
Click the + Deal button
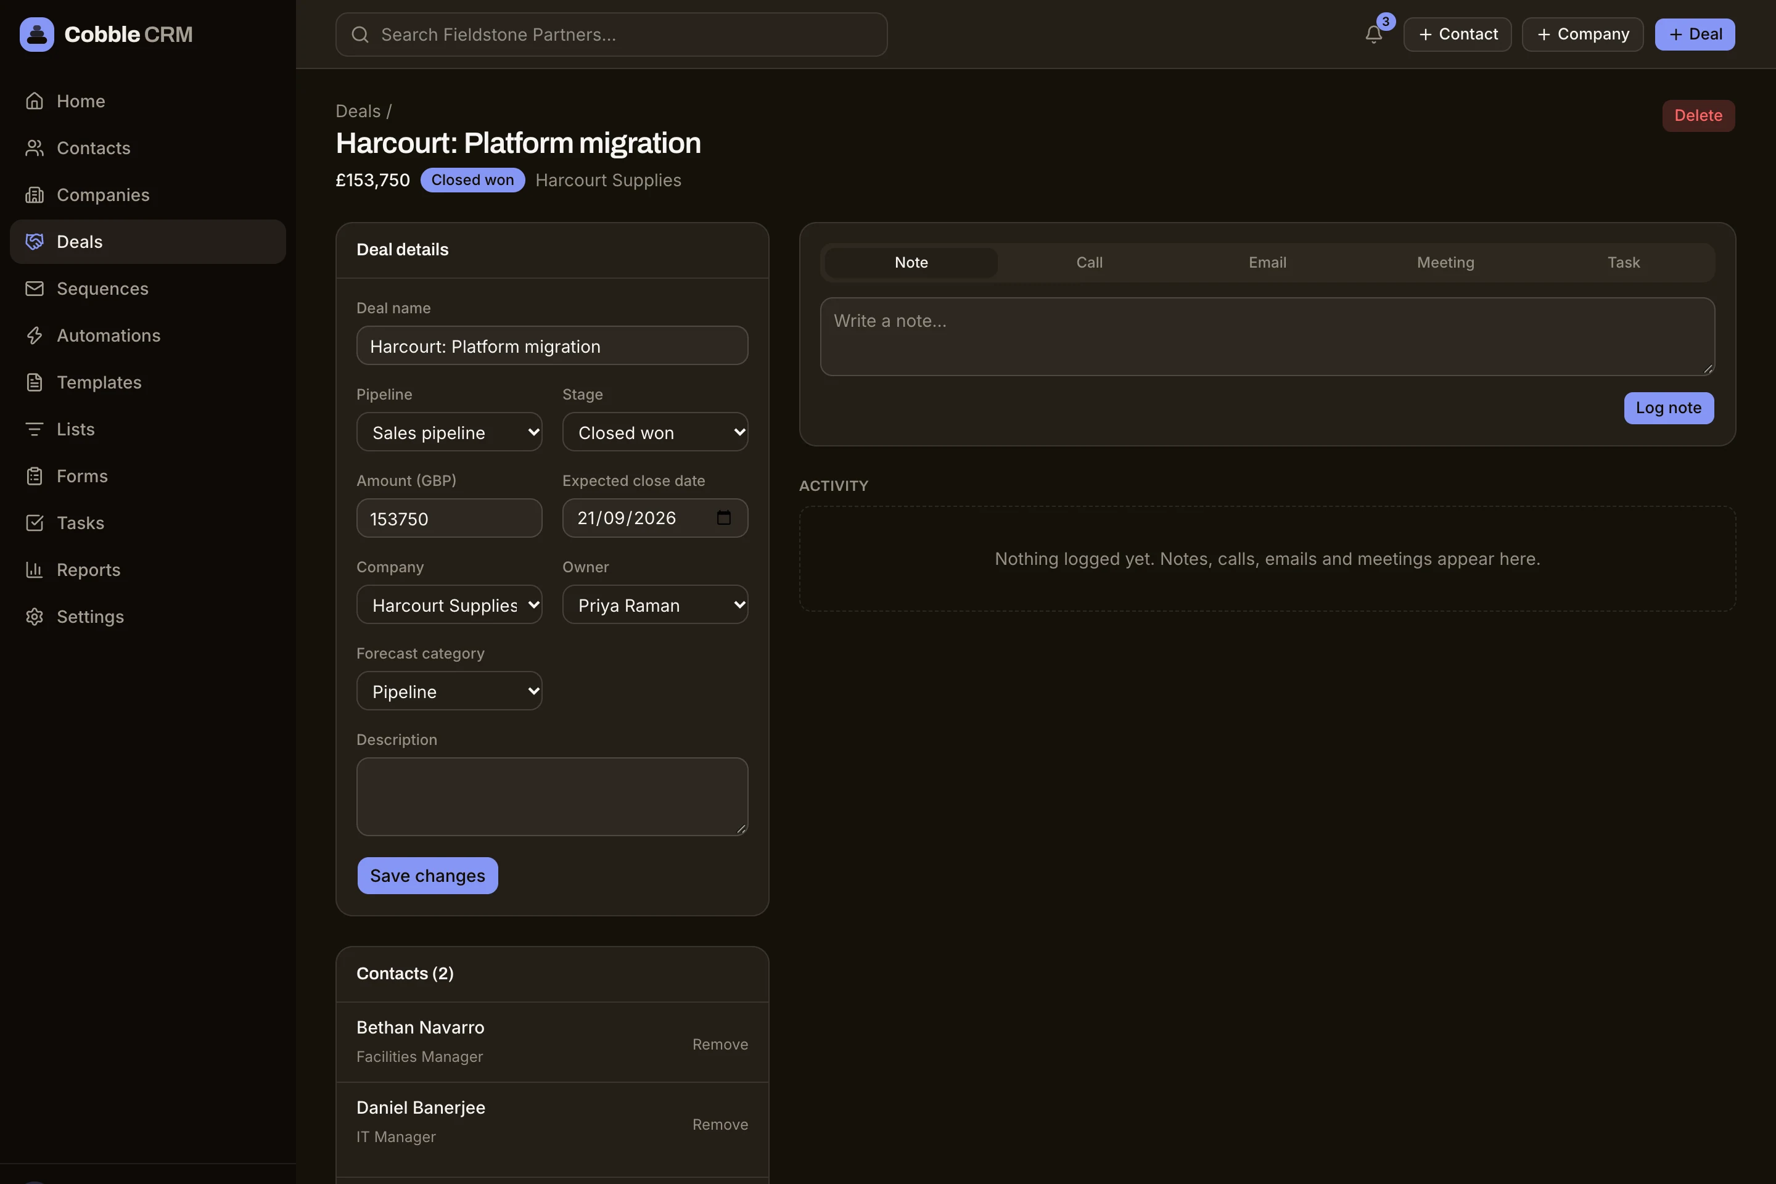click(1695, 35)
